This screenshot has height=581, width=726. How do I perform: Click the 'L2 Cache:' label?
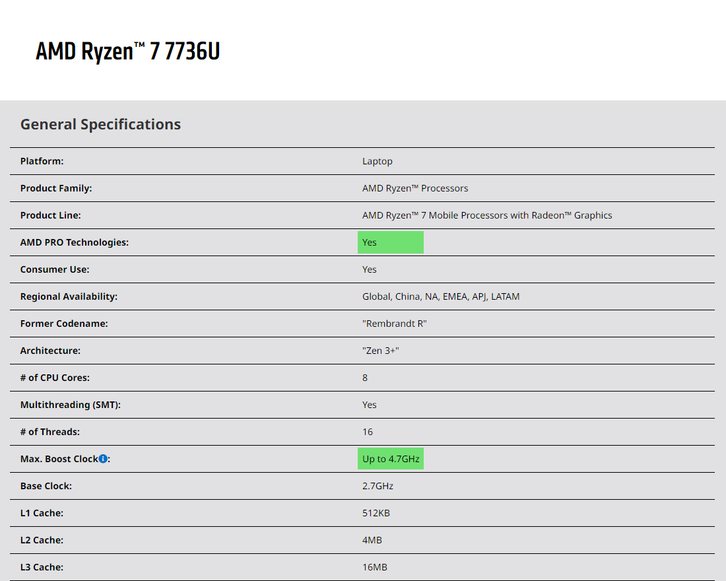(x=42, y=540)
